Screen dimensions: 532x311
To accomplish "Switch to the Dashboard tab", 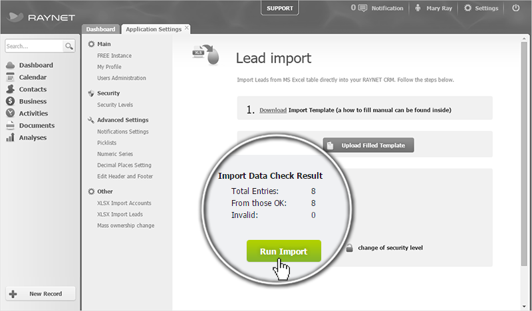I will [x=100, y=29].
